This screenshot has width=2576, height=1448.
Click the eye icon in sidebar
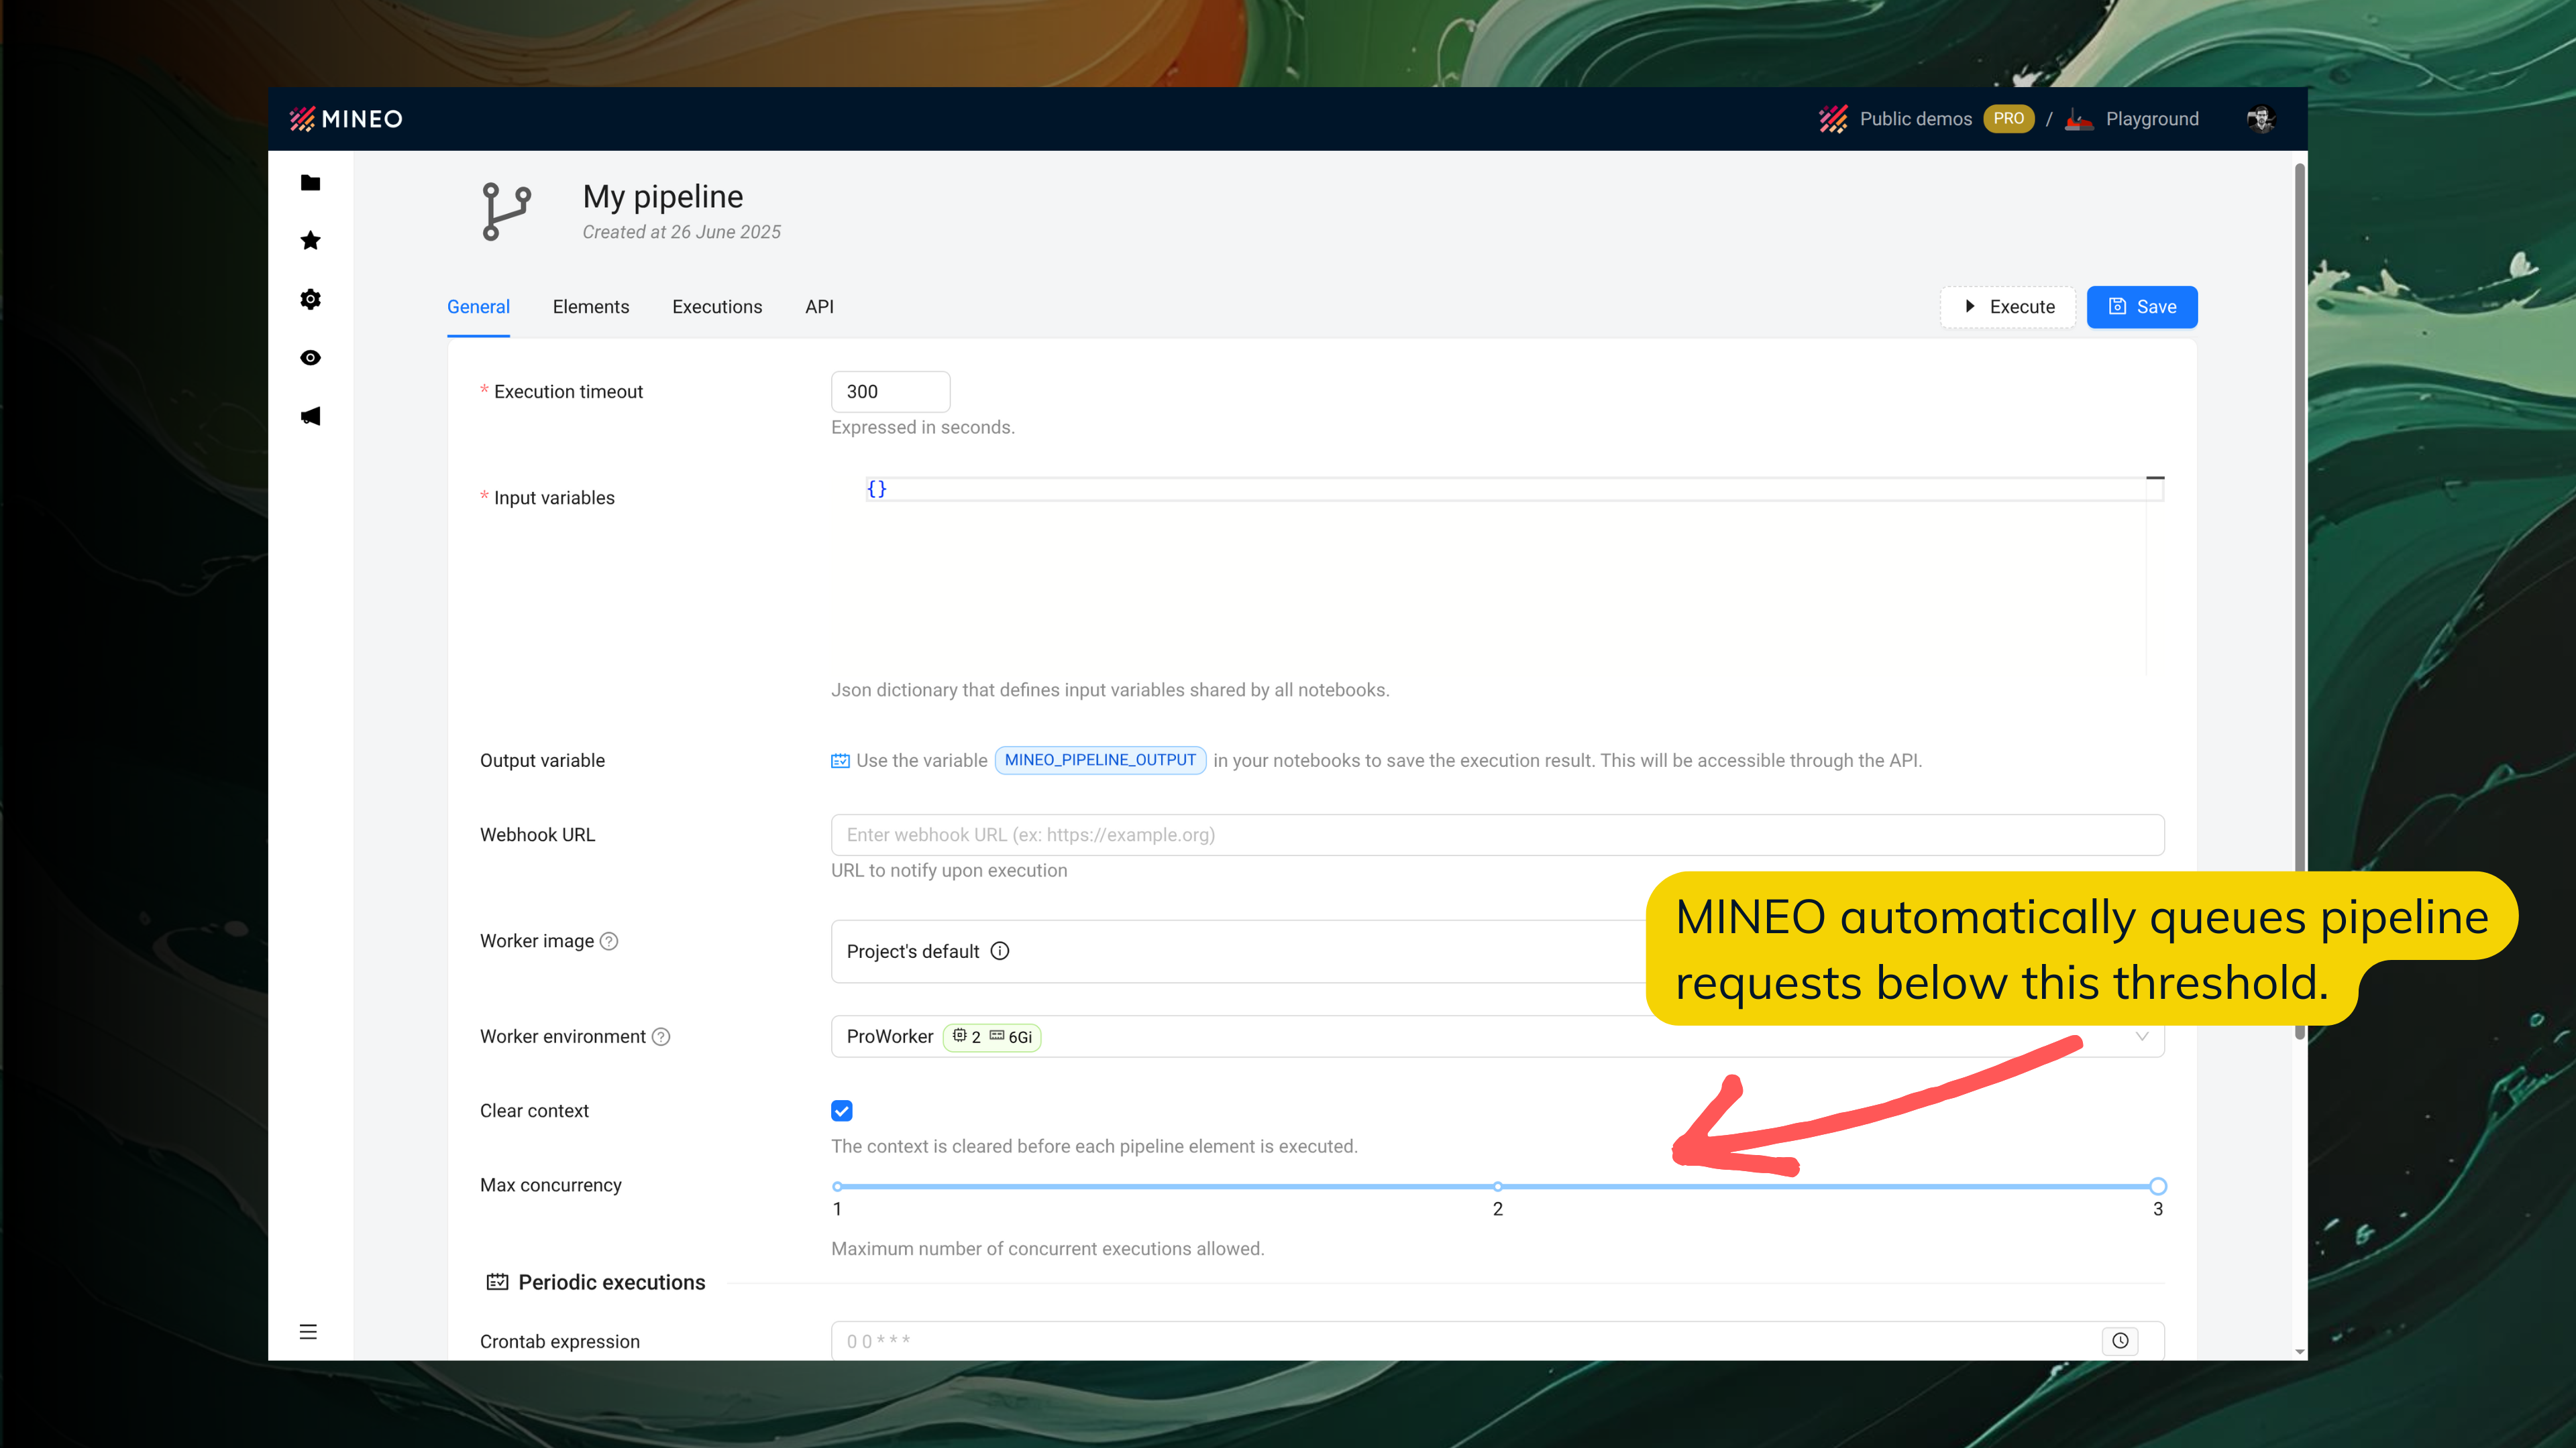tap(310, 358)
